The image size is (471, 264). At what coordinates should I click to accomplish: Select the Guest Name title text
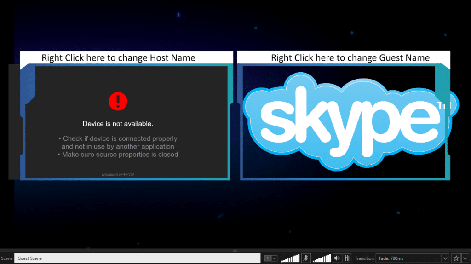pos(350,57)
